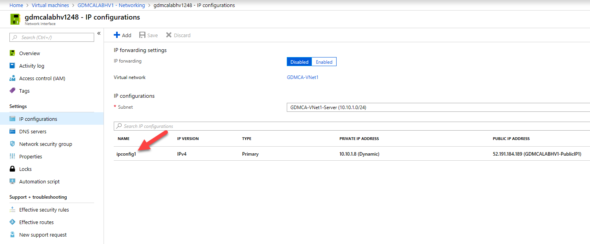Click the PRIVATE IP ADDRESS column header
This screenshot has width=590, height=244.
tap(359, 139)
